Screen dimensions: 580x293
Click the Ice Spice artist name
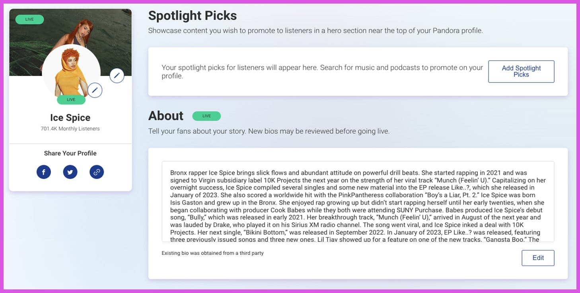pos(70,117)
